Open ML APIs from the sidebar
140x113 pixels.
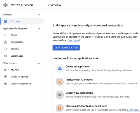click(x=22, y=70)
